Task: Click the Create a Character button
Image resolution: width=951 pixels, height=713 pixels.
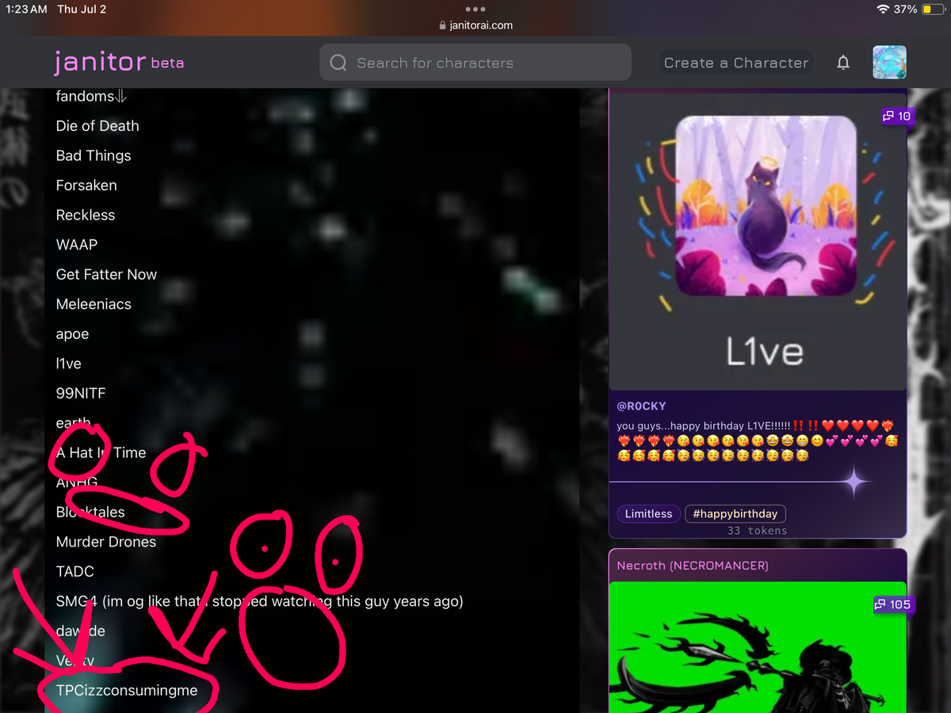Action: 736,63
